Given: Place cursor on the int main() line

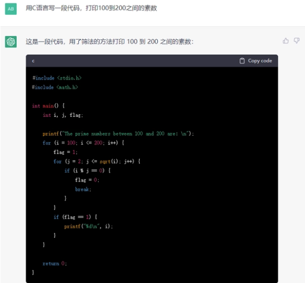Looking at the screenshot, I should [x=48, y=106].
